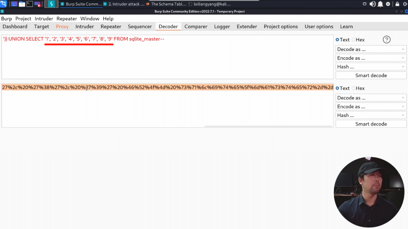408x229 pixels.
Task: Open the Project menu
Action: click(23, 19)
